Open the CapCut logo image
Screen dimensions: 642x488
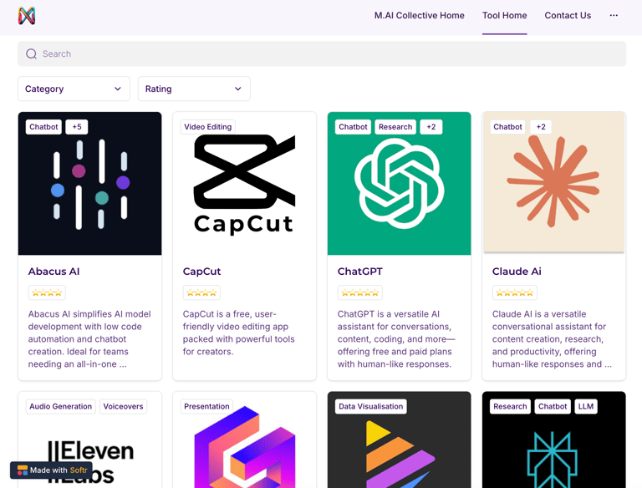coord(244,183)
